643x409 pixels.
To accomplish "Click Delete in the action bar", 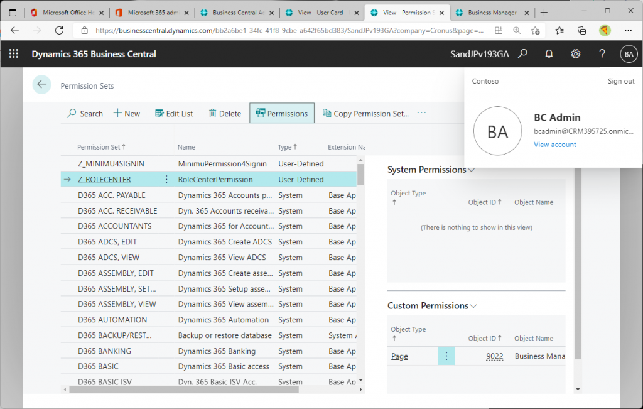I will pos(225,114).
